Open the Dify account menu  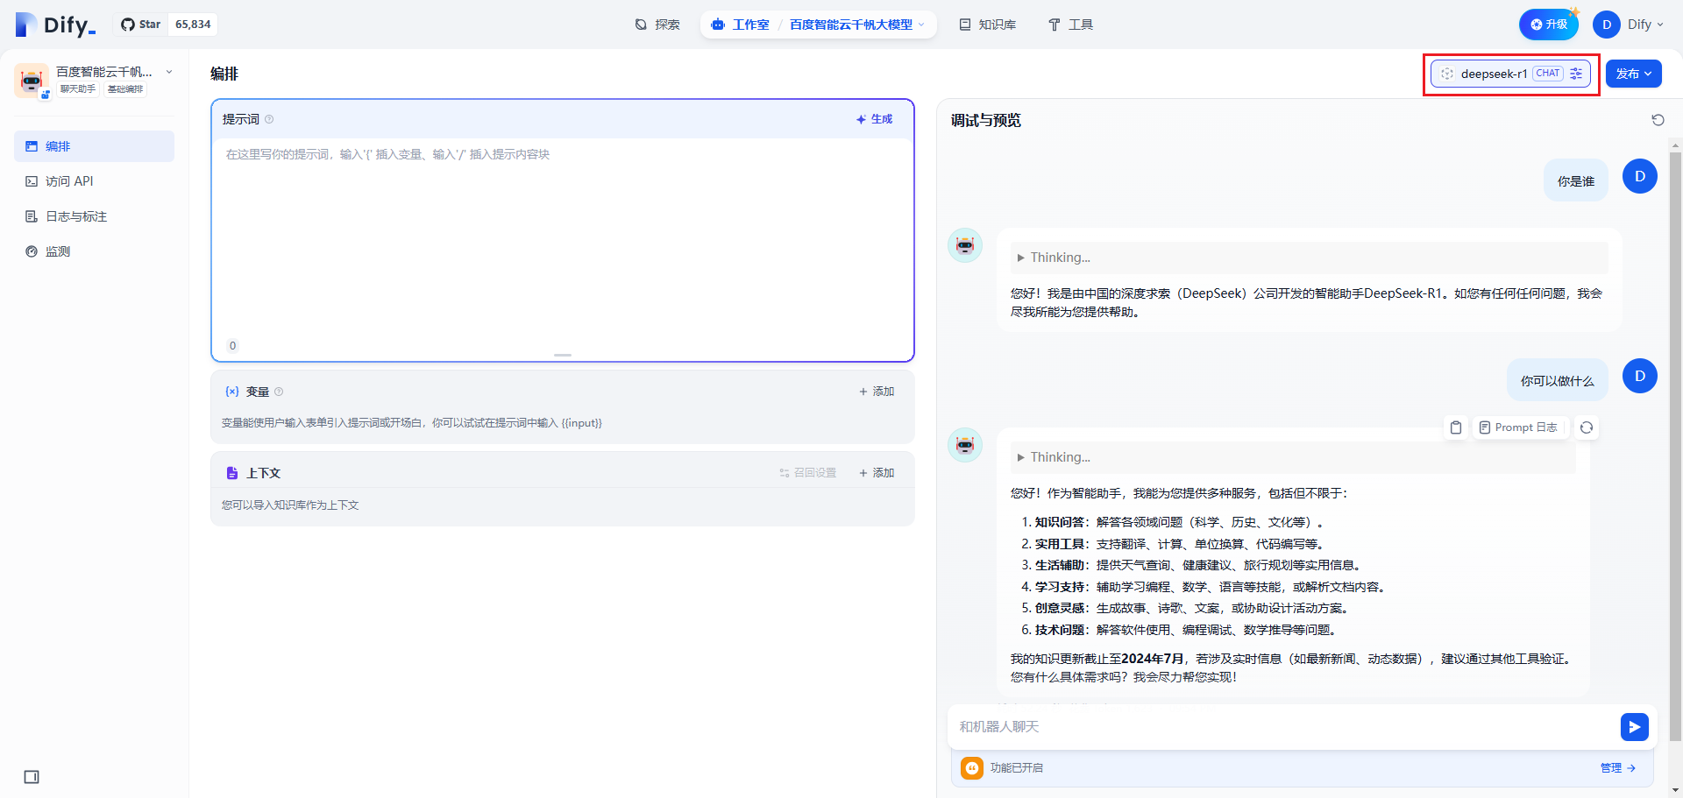coord(1629,25)
